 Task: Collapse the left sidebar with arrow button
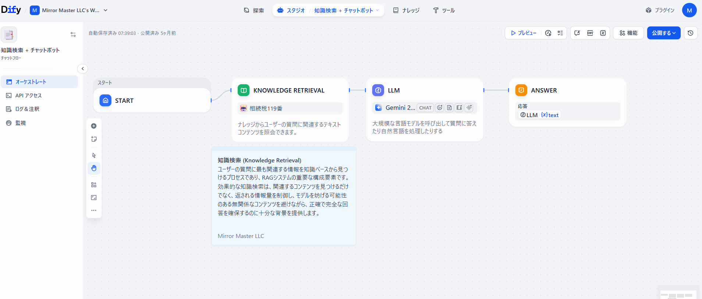83,69
